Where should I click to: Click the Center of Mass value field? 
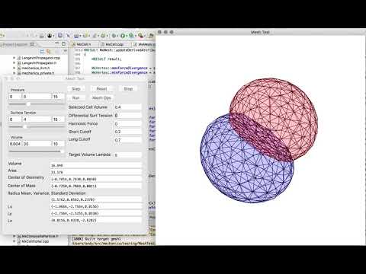[x=96, y=186]
